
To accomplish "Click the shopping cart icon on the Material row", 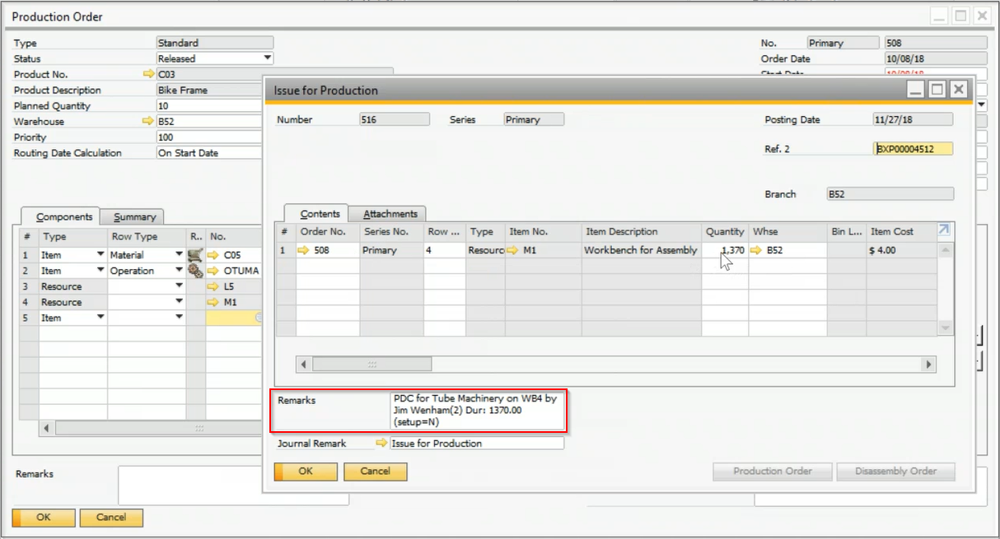I will [195, 255].
